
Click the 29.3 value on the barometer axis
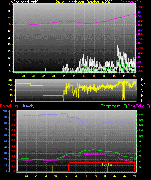point(140,48)
